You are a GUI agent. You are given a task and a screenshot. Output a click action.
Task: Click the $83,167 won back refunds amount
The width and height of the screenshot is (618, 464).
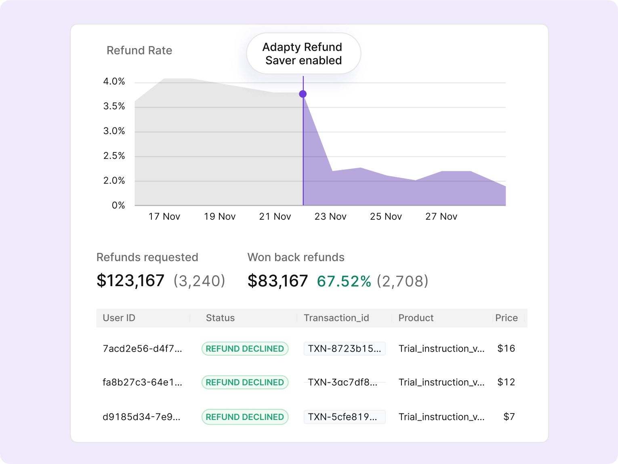tap(277, 281)
